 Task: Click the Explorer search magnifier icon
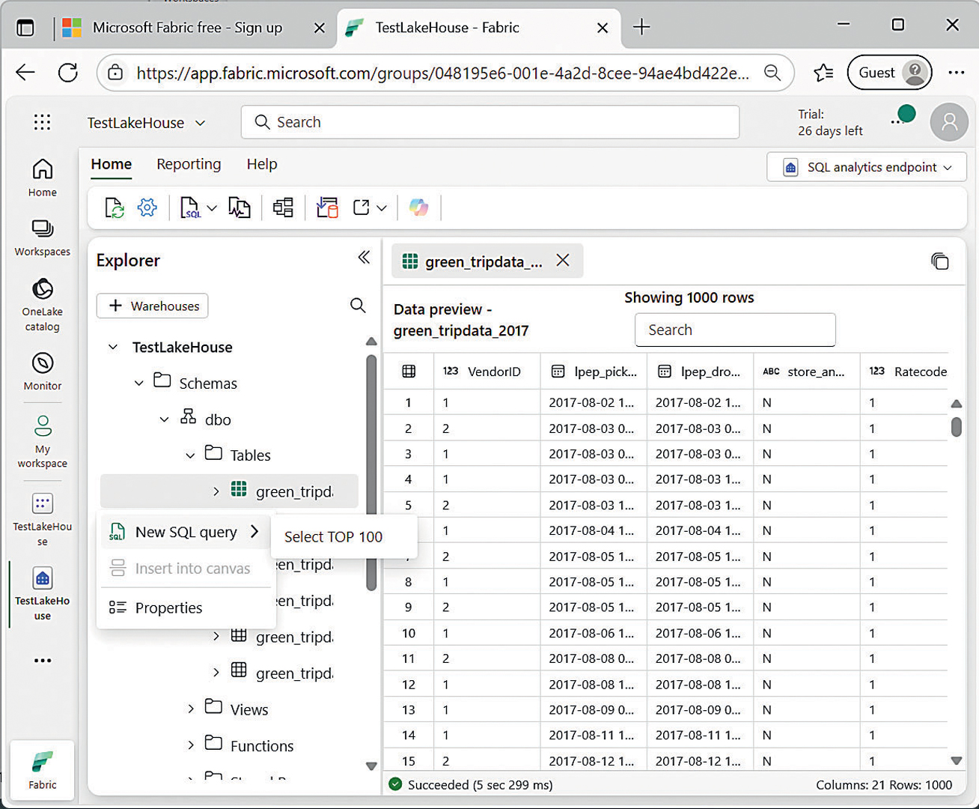pyautogui.click(x=358, y=306)
